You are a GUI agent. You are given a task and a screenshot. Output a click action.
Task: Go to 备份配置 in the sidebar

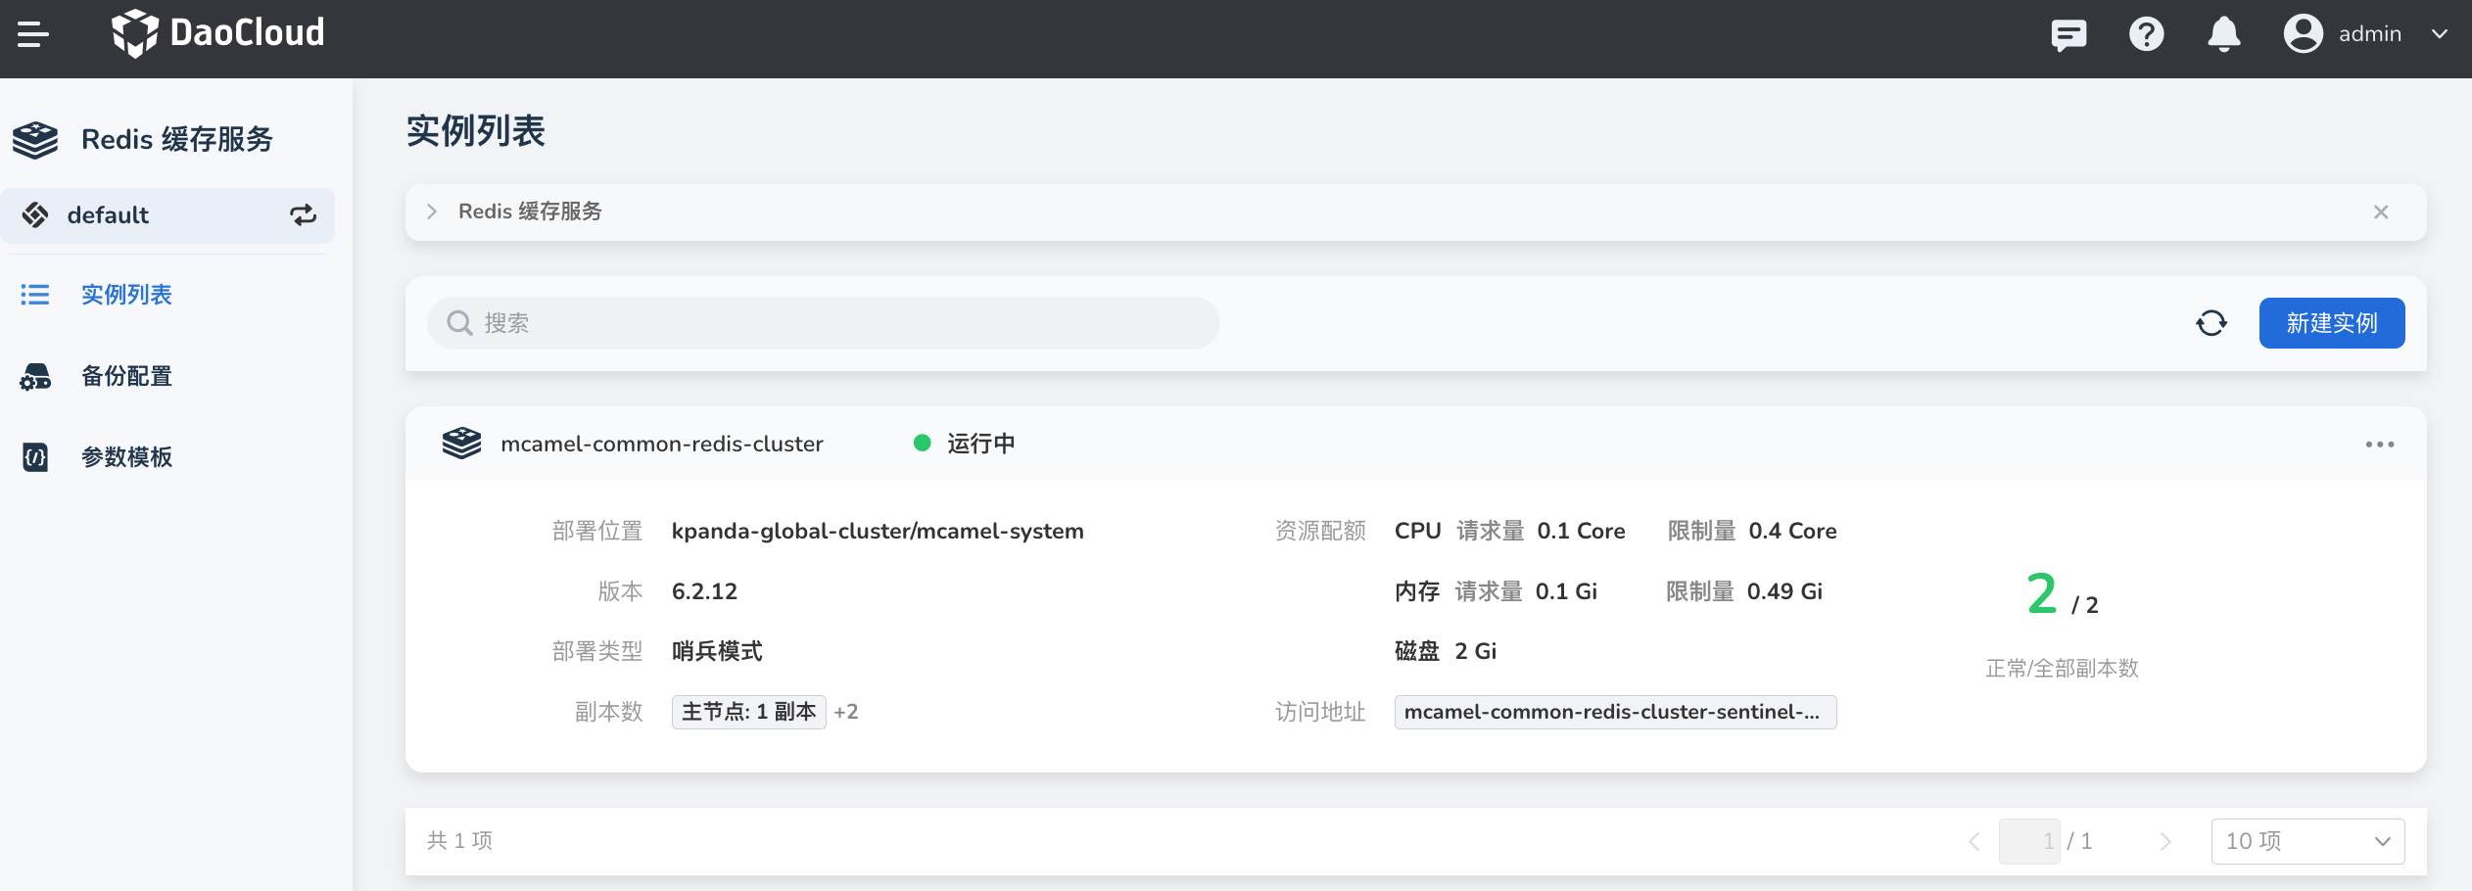(126, 376)
